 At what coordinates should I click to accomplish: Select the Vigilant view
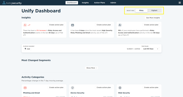click(x=154, y=10)
